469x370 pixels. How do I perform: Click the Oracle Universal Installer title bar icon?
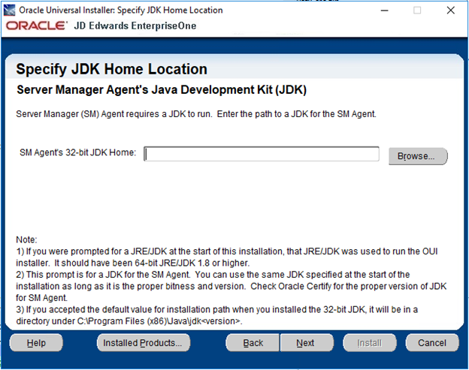point(9,11)
